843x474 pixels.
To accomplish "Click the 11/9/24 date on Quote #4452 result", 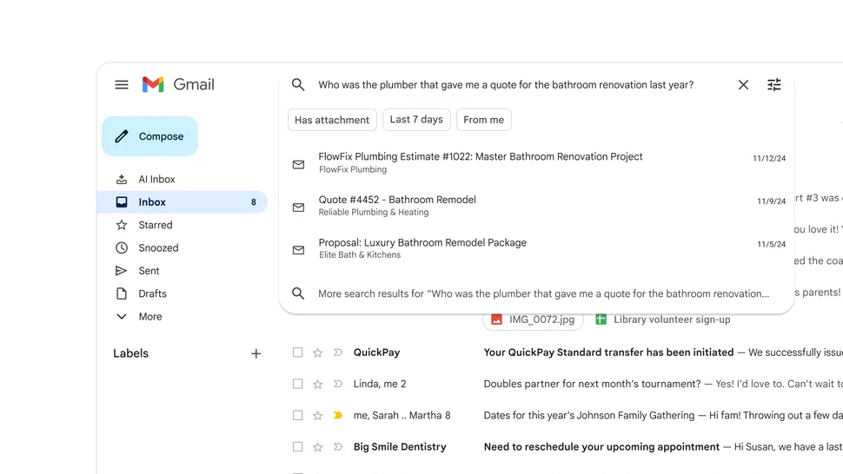I will click(x=771, y=201).
